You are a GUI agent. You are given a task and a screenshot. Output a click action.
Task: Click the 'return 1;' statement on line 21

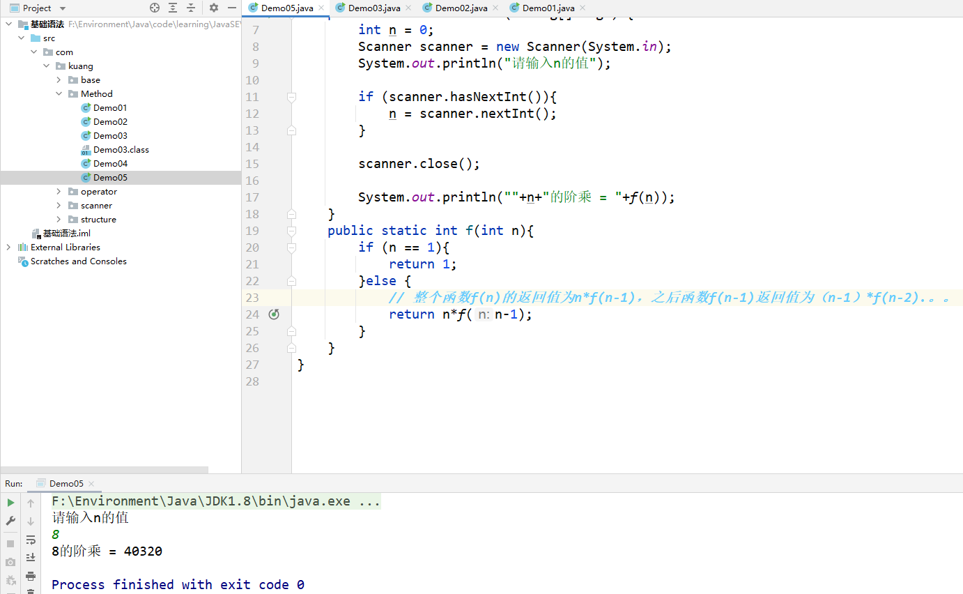[423, 264]
